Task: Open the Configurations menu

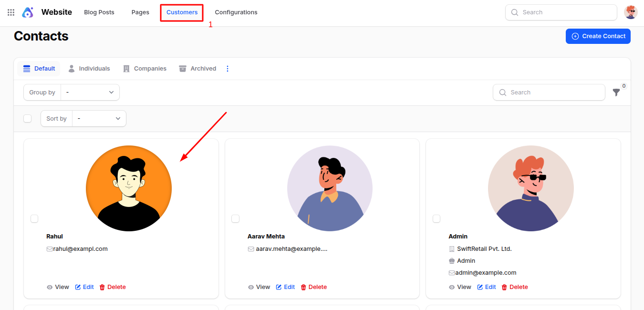Action: tap(236, 12)
